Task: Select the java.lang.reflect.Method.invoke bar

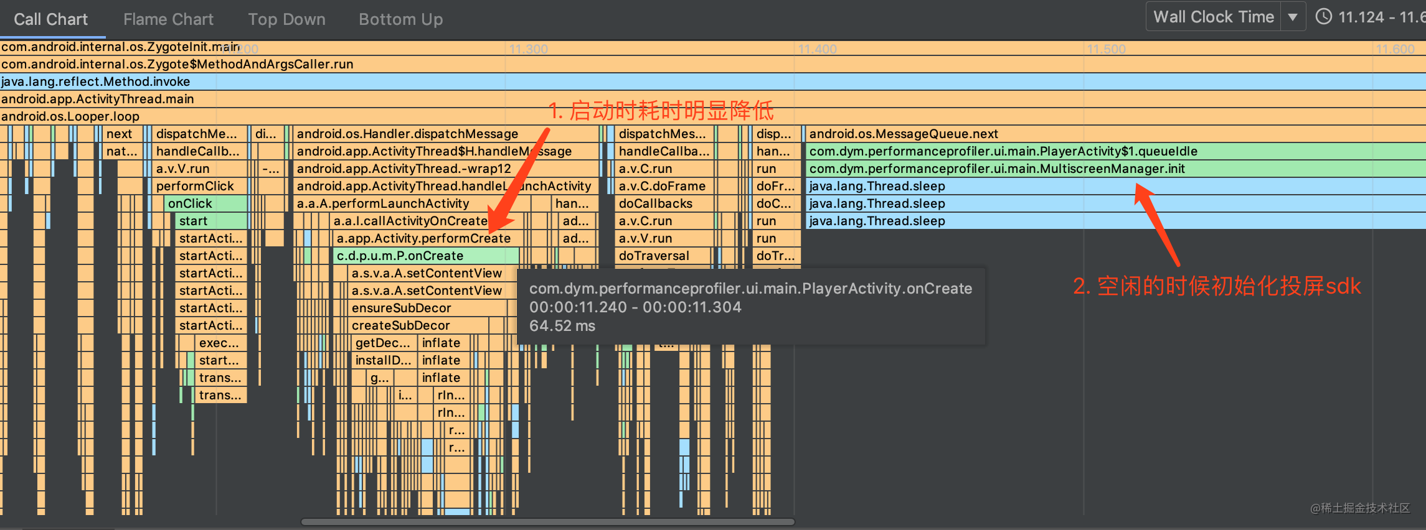Action: 713,81
